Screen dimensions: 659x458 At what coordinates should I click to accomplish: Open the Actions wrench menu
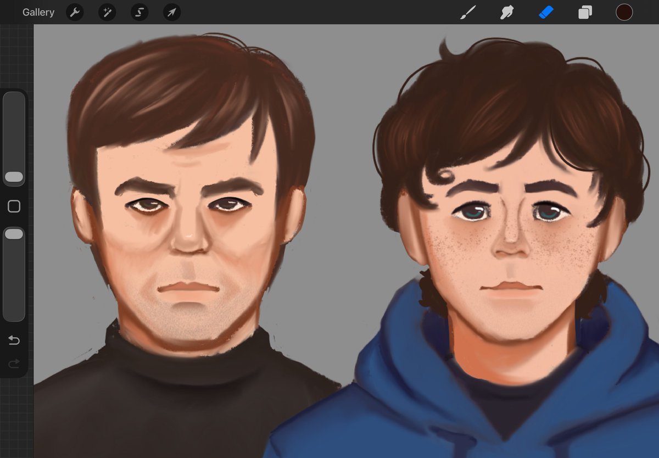tap(75, 12)
